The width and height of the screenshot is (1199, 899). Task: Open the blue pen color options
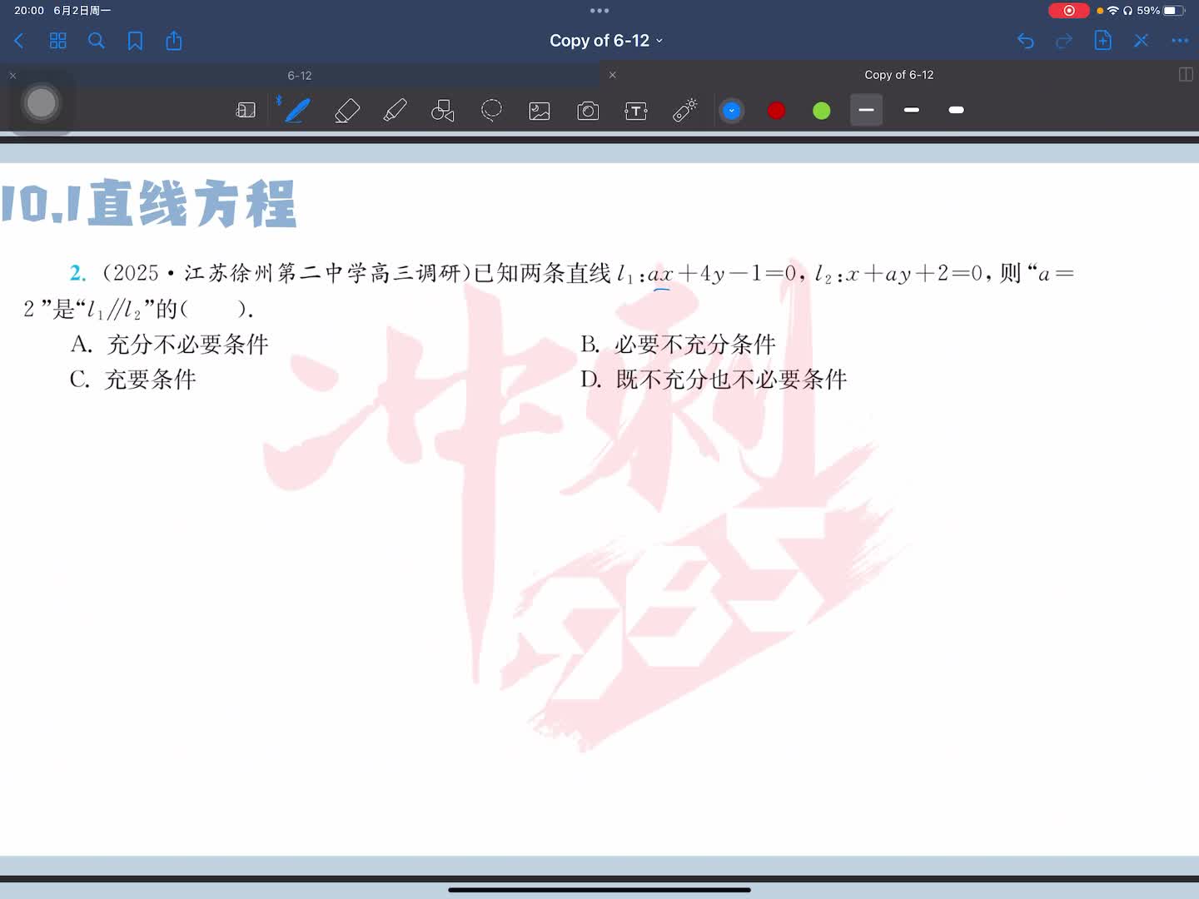(x=731, y=111)
